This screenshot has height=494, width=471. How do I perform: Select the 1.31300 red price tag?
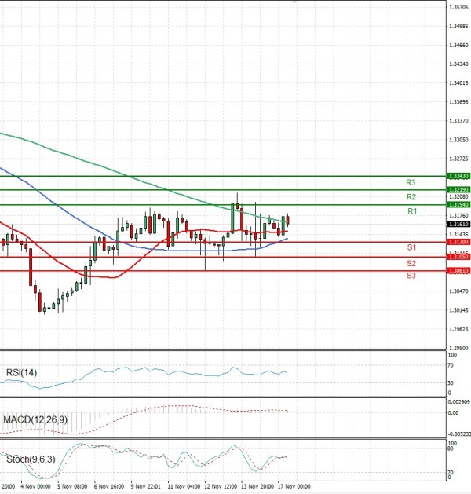tap(458, 243)
